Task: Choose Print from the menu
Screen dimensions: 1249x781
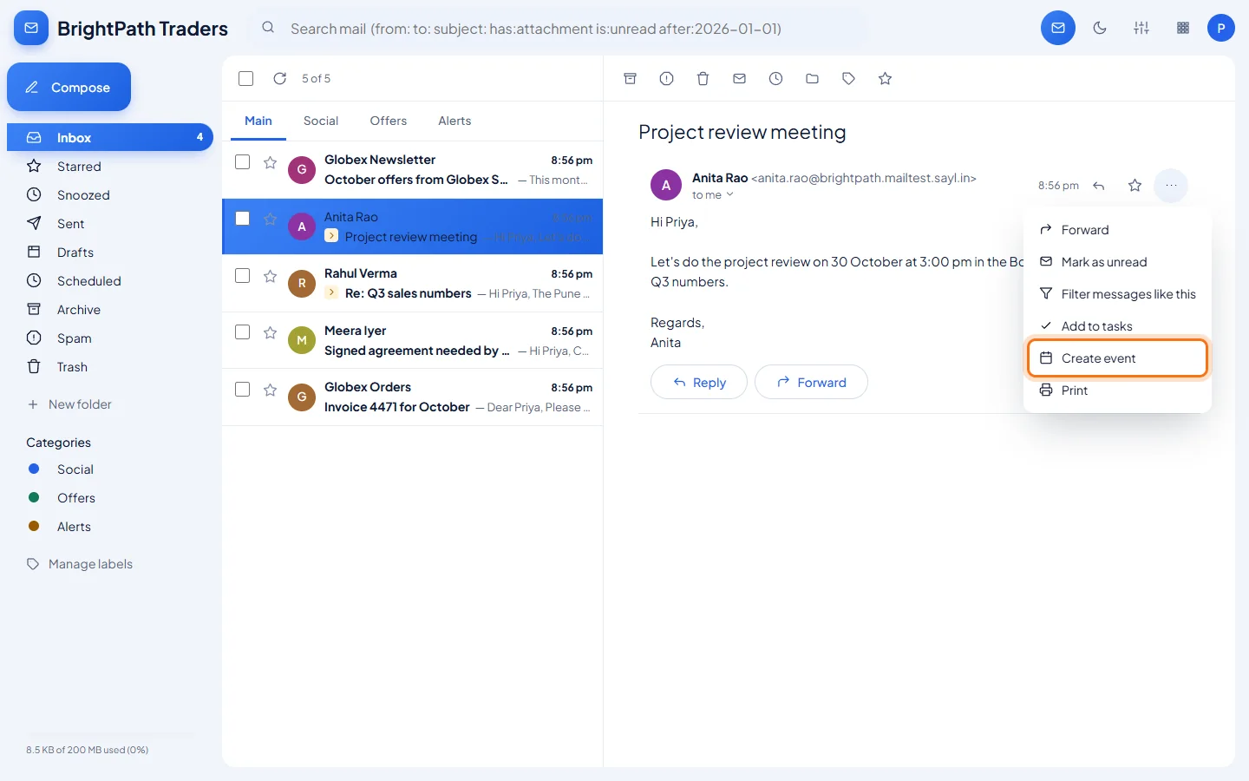Action: pyautogui.click(x=1117, y=390)
